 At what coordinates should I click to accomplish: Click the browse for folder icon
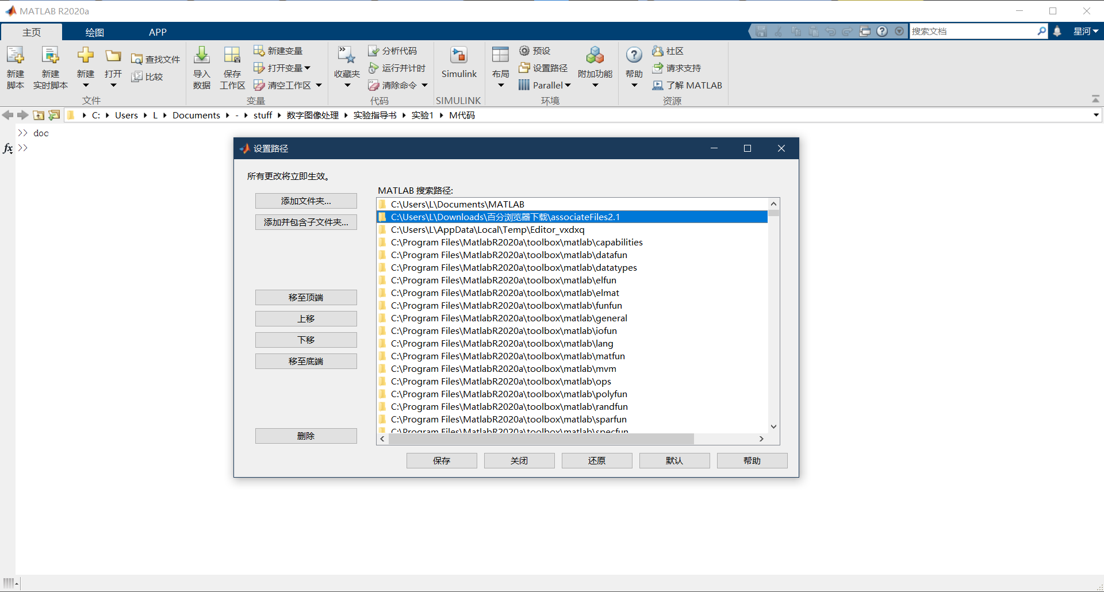pos(54,115)
